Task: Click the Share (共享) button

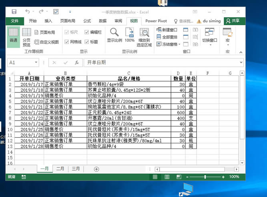Action: point(235,21)
